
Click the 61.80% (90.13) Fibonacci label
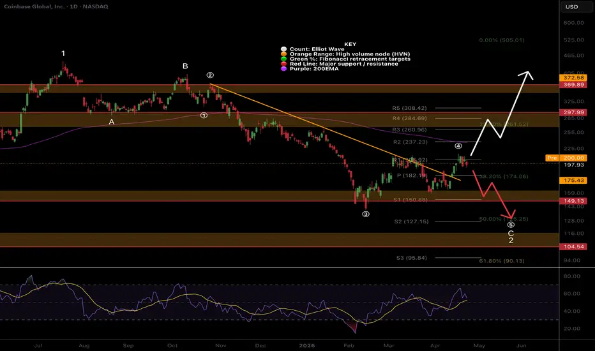point(502,261)
